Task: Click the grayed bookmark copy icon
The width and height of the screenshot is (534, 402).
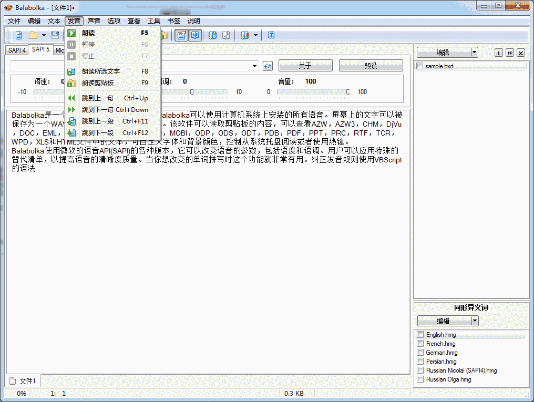Action: click(x=226, y=35)
